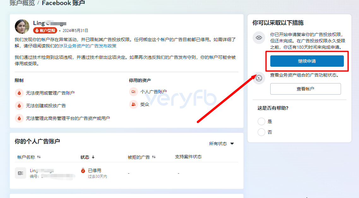
Task: Select the 否 radio option
Action: [x=261, y=132]
